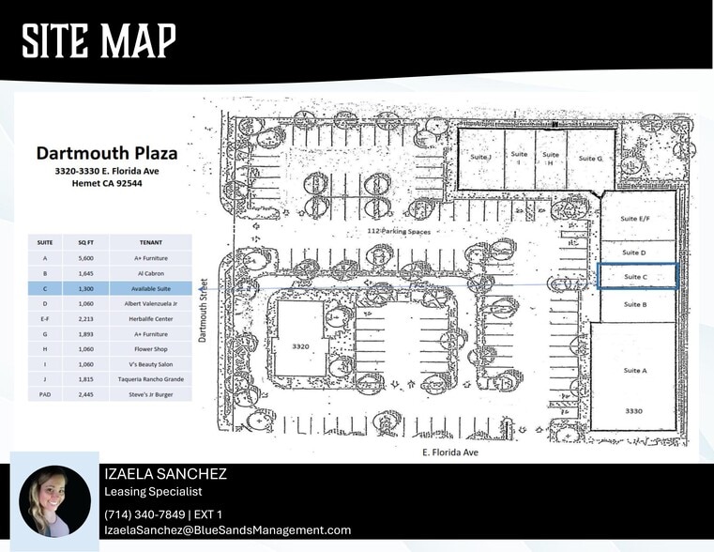Select the highlighted Available Suite table cell

(150, 288)
